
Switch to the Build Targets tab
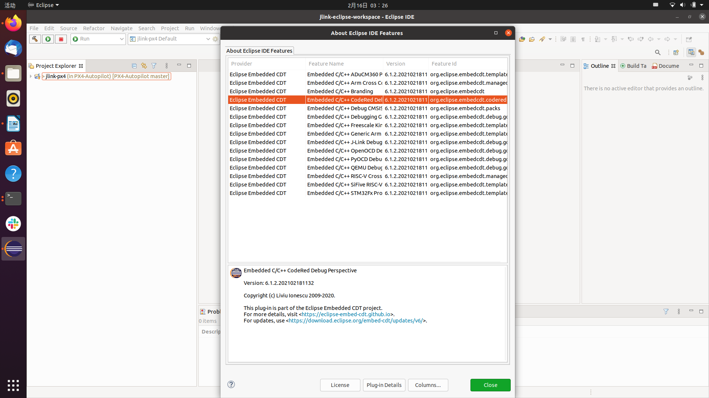coord(634,66)
